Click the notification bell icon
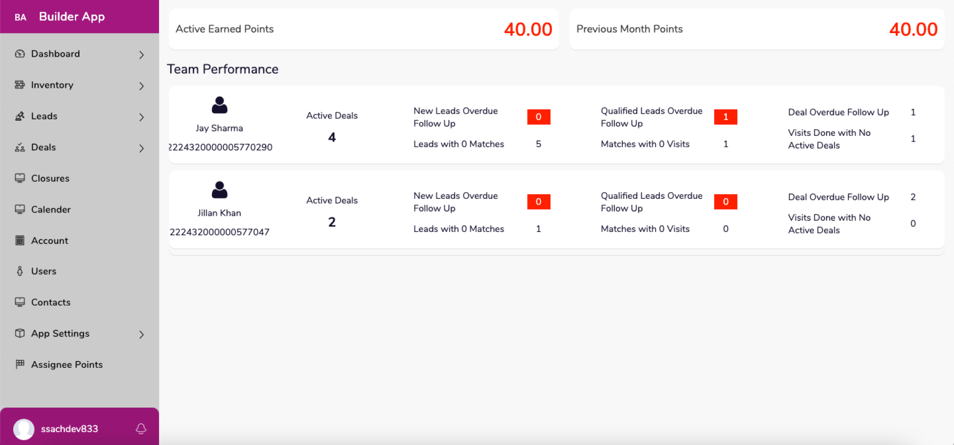The image size is (954, 445). coord(141,429)
